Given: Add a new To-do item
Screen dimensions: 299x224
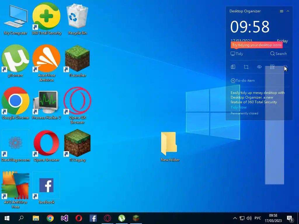Looking at the screenshot, I should pos(243,80).
